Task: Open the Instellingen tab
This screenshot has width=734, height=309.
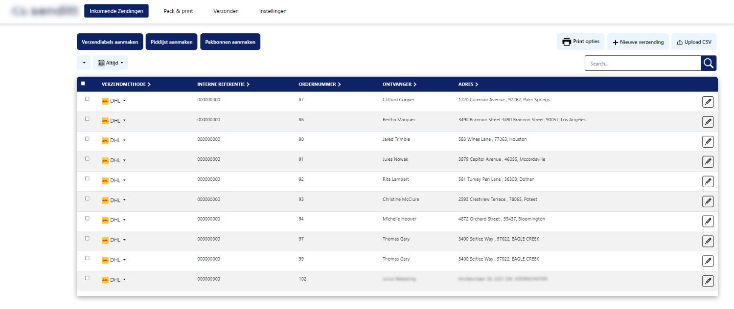Action: tap(273, 11)
